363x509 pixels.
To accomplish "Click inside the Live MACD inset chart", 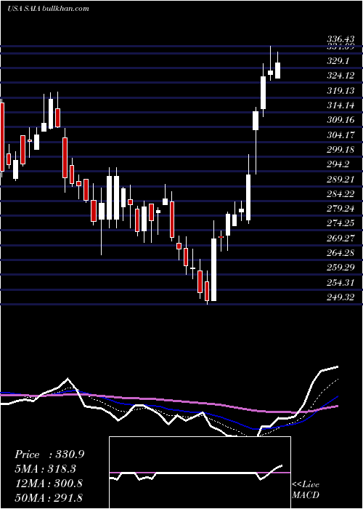I will point(200,473).
